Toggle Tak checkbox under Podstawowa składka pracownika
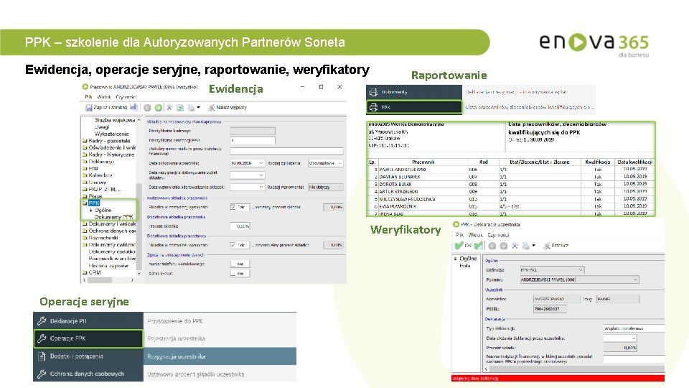The width and height of the screenshot is (689, 388). click(233, 207)
